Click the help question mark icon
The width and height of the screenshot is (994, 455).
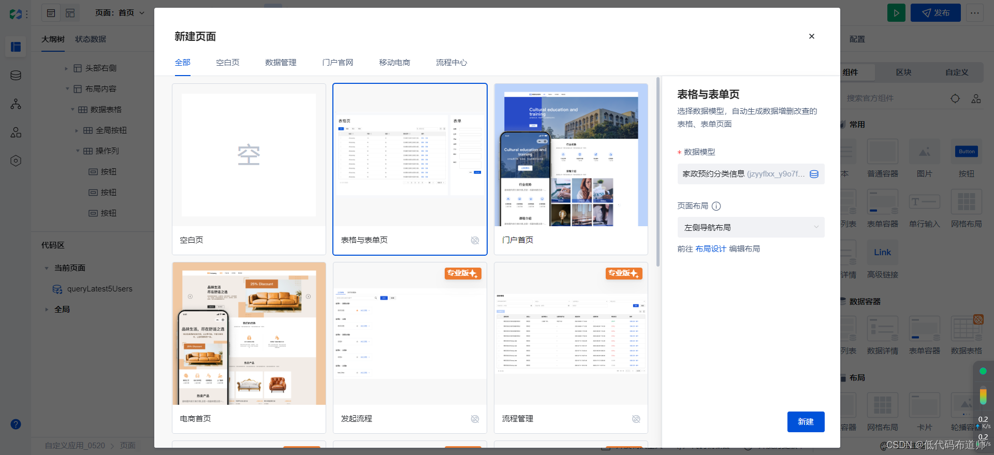pos(16,424)
